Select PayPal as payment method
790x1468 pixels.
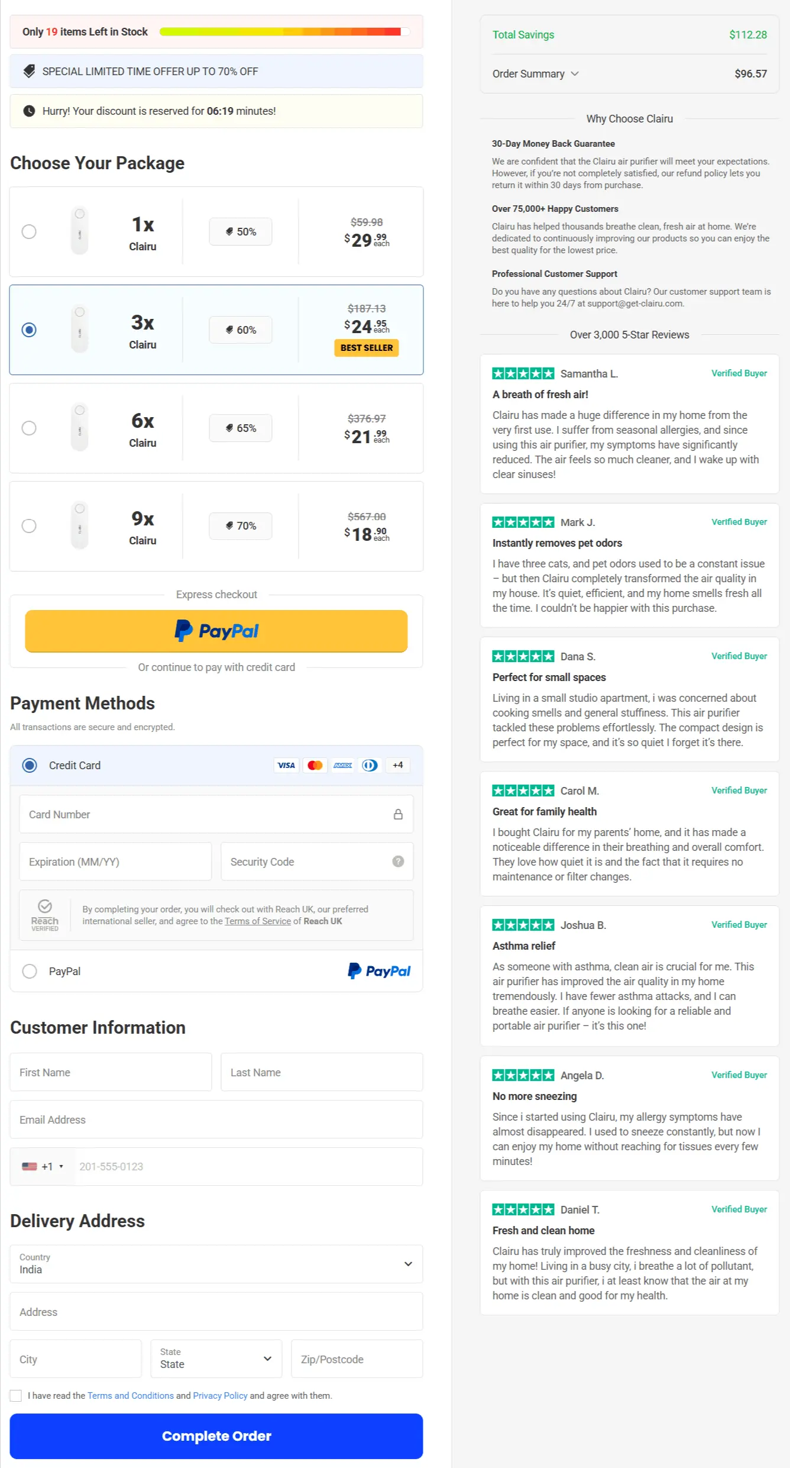coord(30,970)
